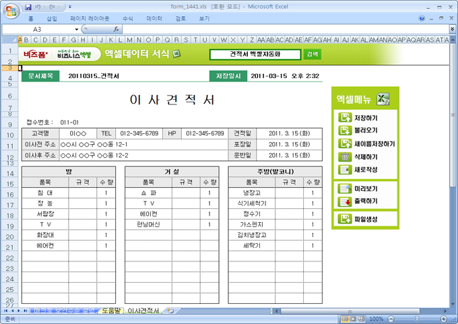Image resolution: width=458 pixels, height=324 pixels.
Task: Click the insert worksheet tab icon
Action: coord(170,311)
